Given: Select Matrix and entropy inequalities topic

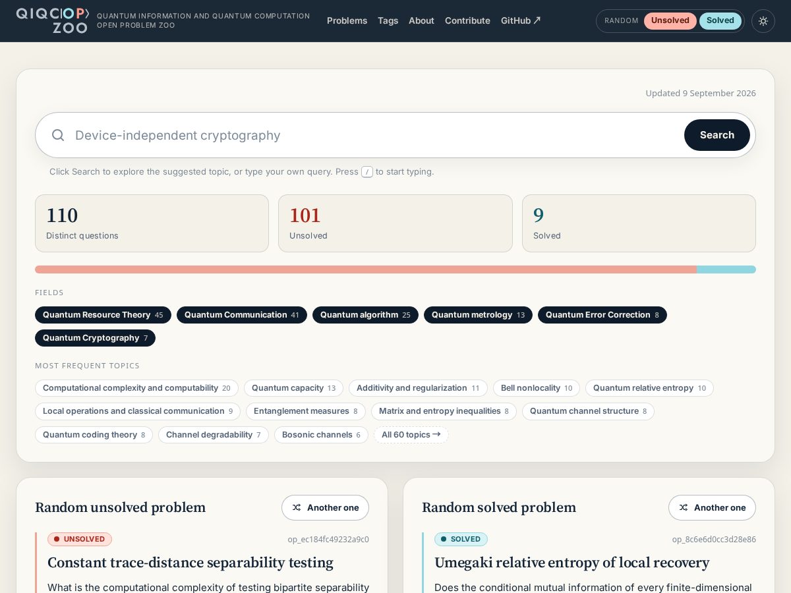Looking at the screenshot, I should (444, 411).
